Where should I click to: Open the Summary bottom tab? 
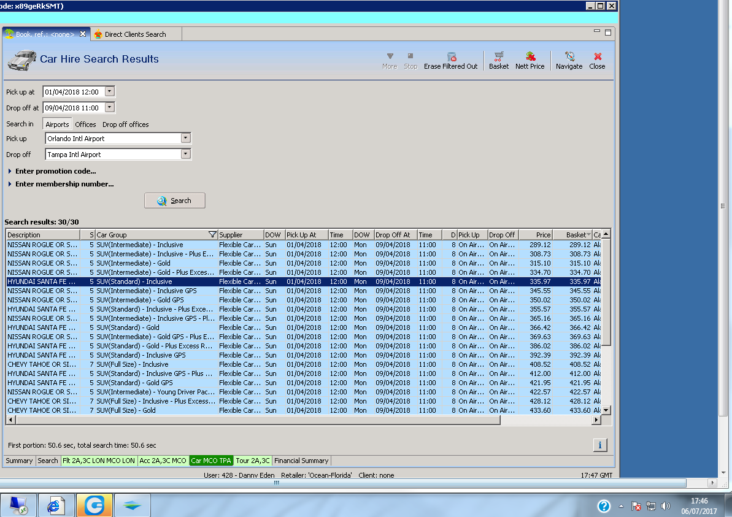click(19, 461)
